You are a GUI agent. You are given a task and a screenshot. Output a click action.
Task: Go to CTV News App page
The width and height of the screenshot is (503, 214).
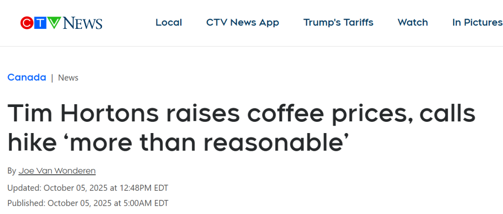coord(243,22)
